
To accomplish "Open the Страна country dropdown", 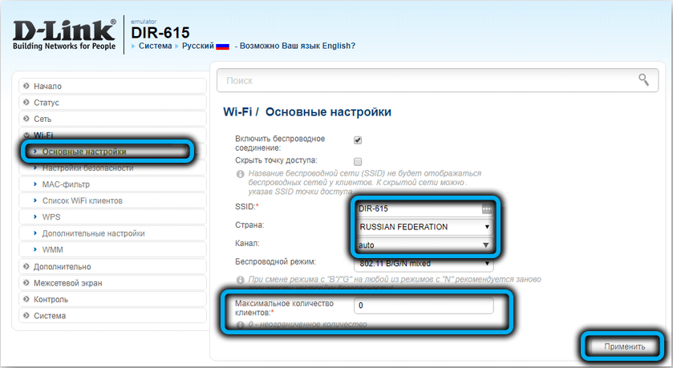I will [424, 227].
